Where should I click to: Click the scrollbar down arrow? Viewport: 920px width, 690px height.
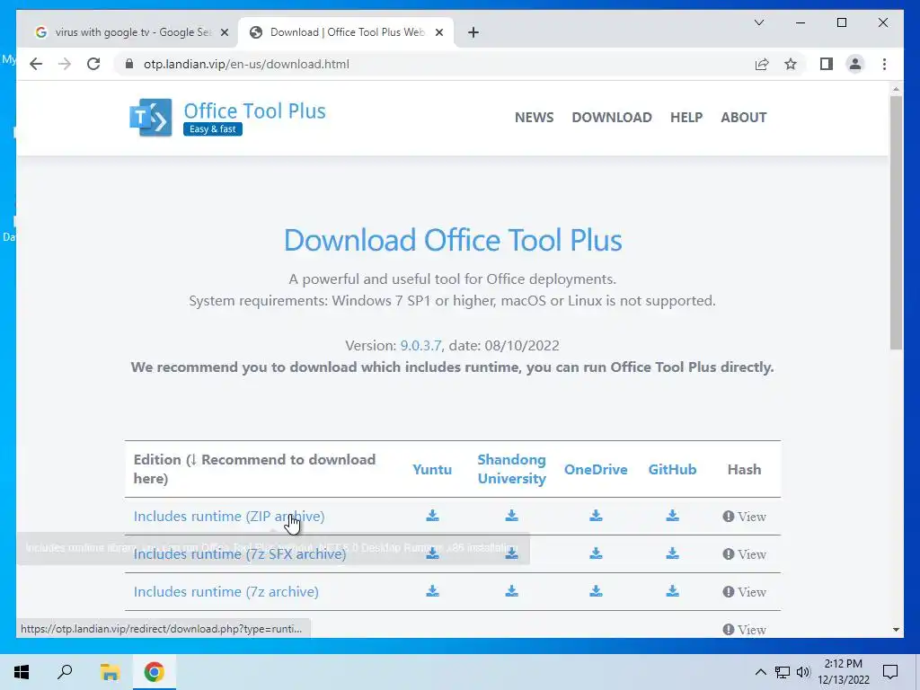896,630
